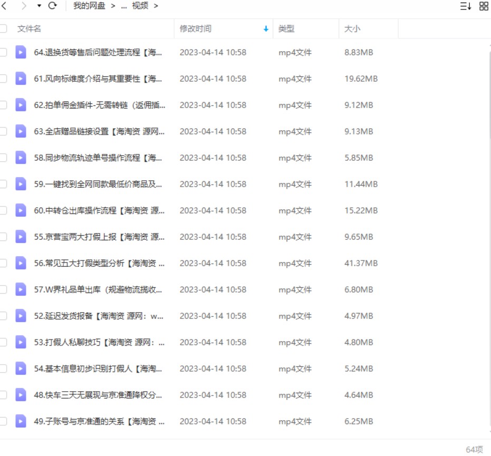Open the navigation history dropdown arrow
This screenshot has width=491, height=456.
pos(39,6)
